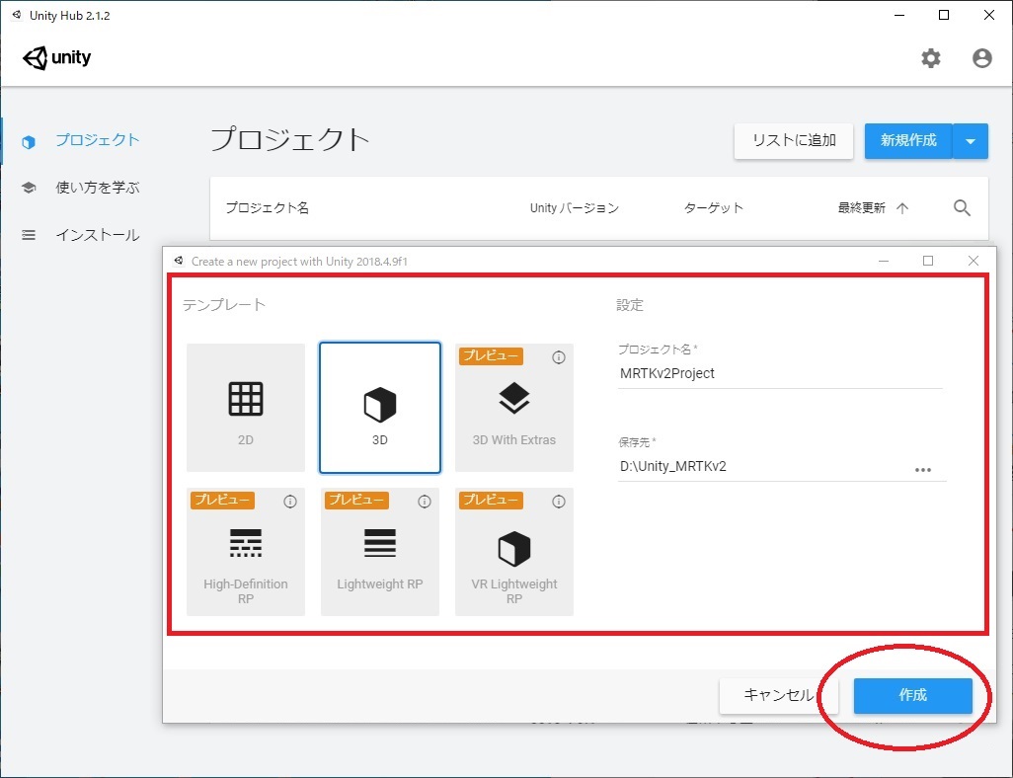Click the ターゲット column header
Viewport: 1013px width, 778px height.
pos(713,208)
